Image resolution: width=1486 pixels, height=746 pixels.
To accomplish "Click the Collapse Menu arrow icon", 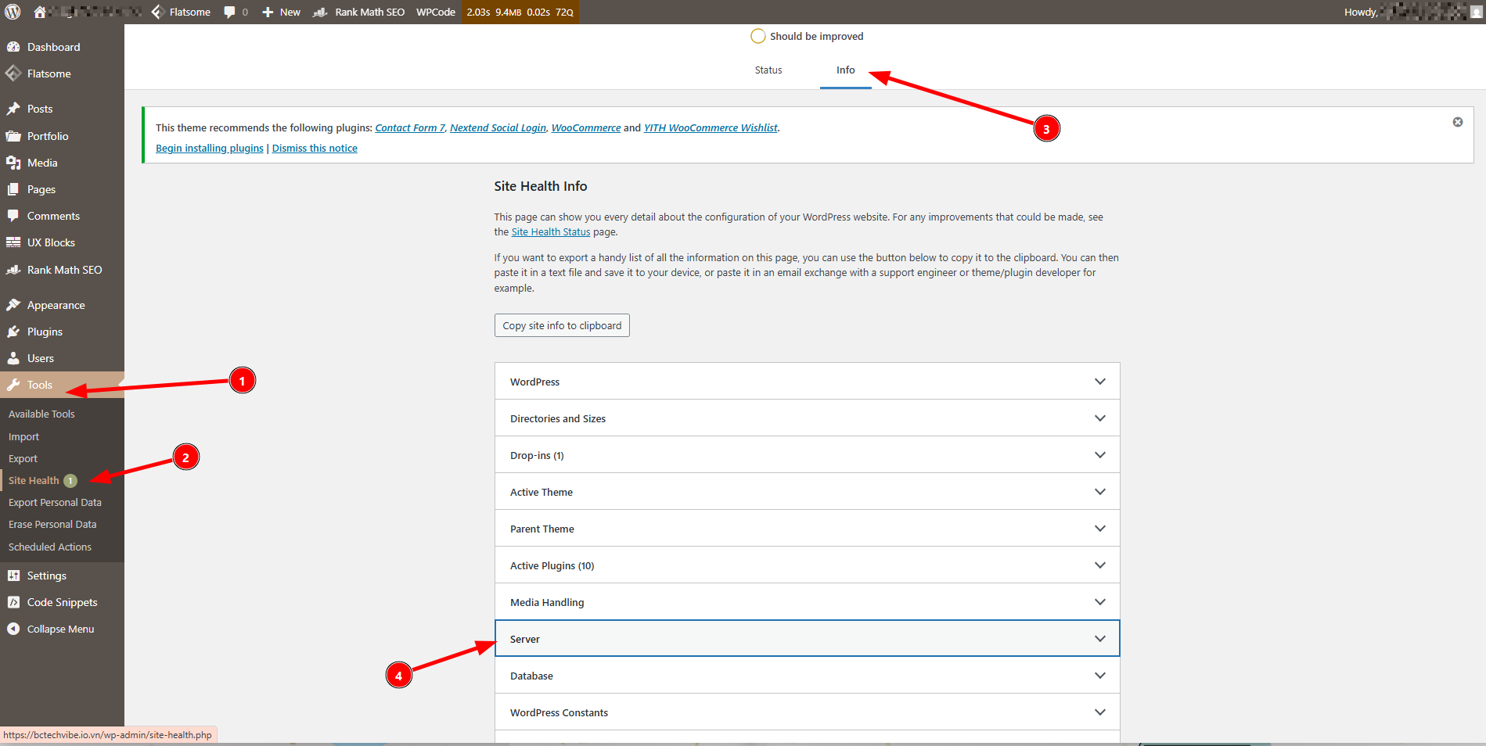I will tap(13, 629).
